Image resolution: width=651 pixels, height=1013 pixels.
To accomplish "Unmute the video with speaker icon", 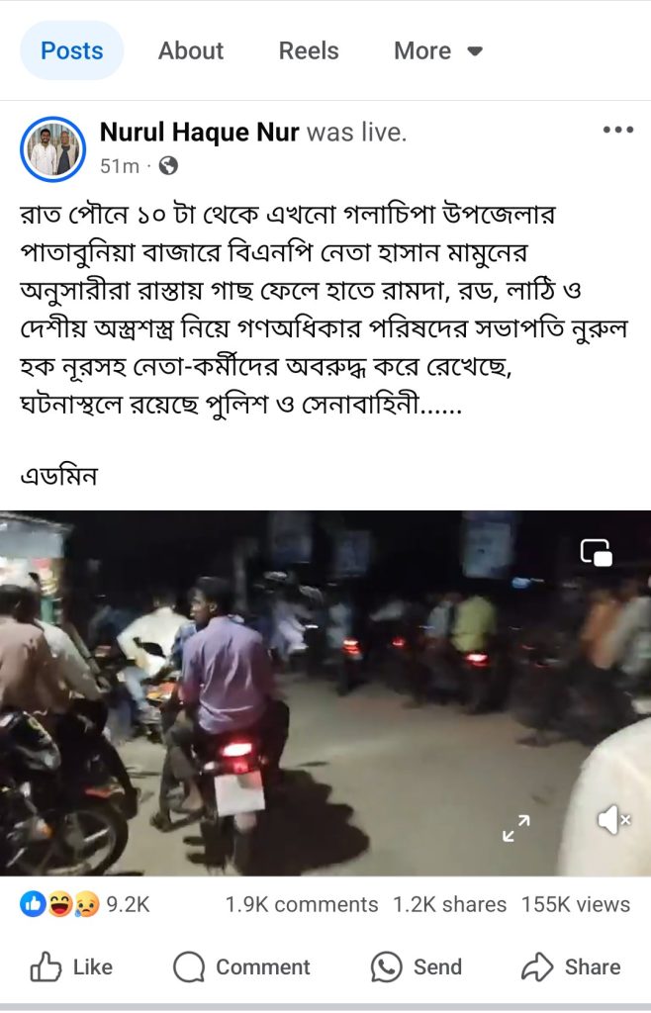I will coord(613,820).
